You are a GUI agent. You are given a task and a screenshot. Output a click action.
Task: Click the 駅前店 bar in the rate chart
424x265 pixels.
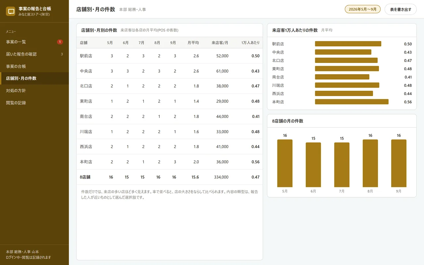[348, 44]
